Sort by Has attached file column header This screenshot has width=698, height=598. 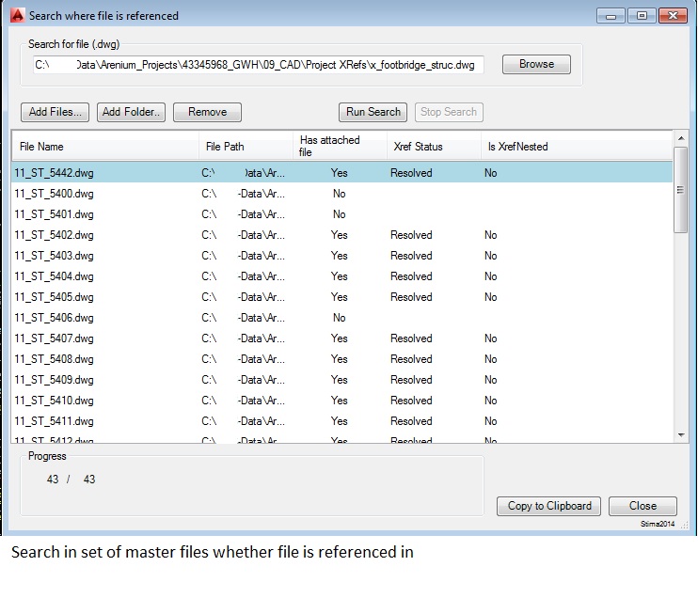pyautogui.click(x=341, y=147)
